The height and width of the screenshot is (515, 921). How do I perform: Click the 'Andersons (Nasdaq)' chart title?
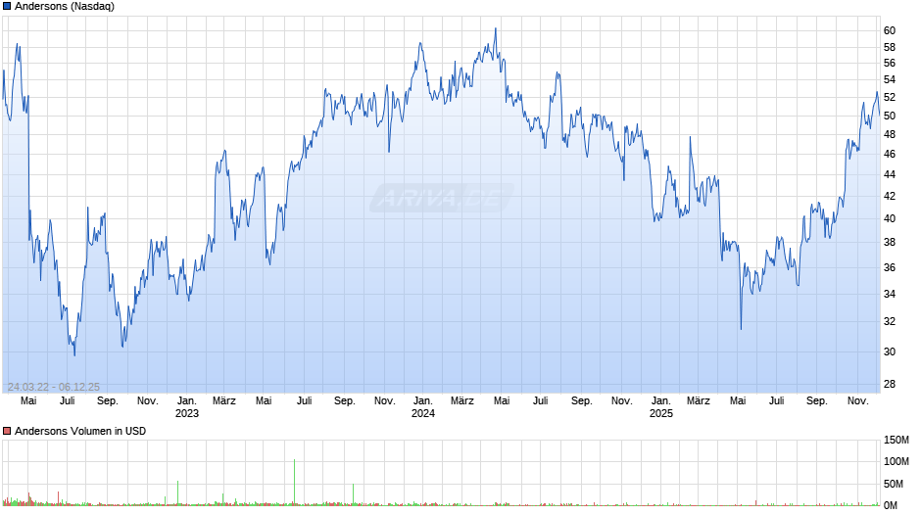click(x=65, y=7)
